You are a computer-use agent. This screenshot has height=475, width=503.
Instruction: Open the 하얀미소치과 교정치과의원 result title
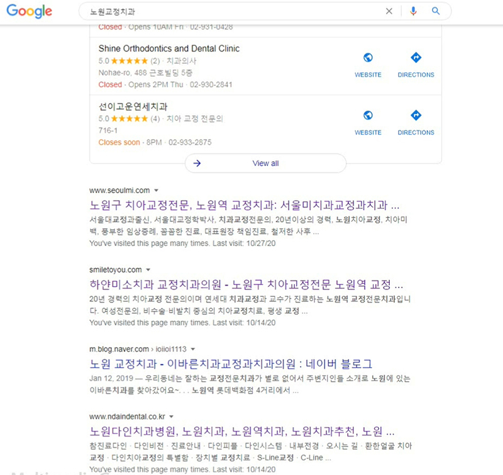point(246,284)
